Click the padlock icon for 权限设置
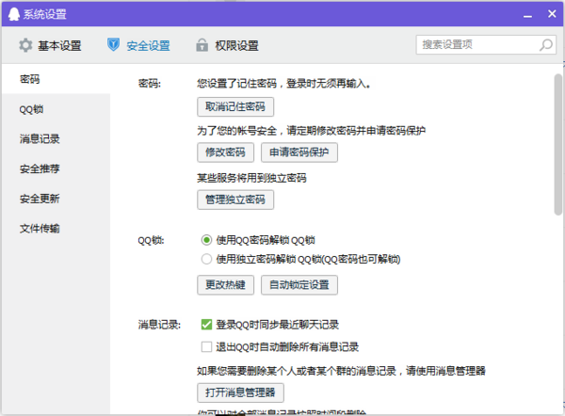This screenshot has width=565, height=416. click(x=202, y=45)
